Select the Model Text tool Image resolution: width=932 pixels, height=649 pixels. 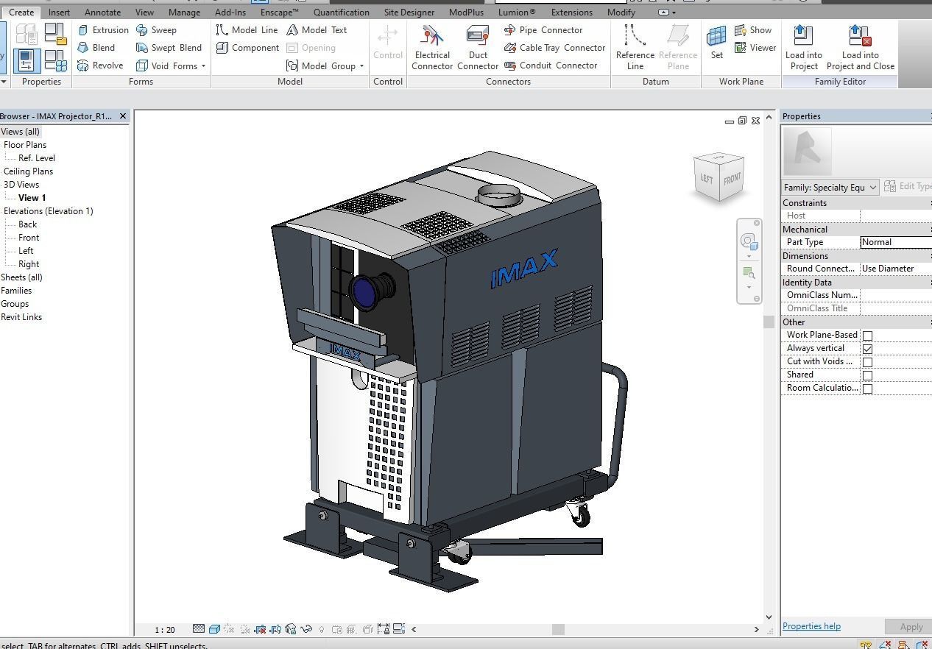point(317,30)
